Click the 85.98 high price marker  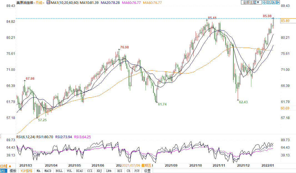coord(267,16)
